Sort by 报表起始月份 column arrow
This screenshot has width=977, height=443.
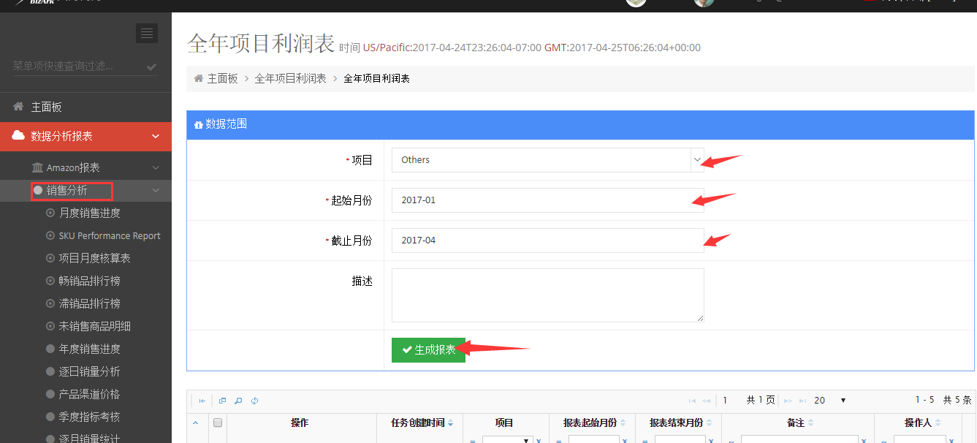(623, 423)
